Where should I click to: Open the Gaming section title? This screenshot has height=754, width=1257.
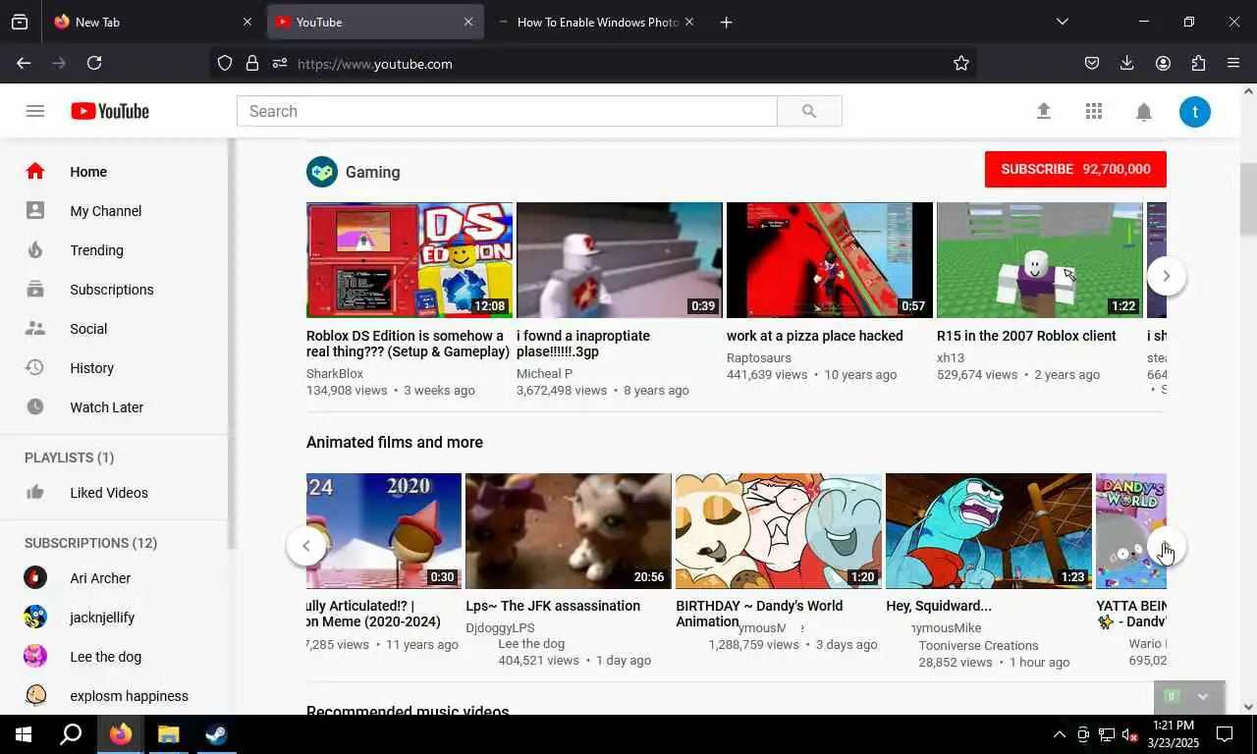click(372, 172)
